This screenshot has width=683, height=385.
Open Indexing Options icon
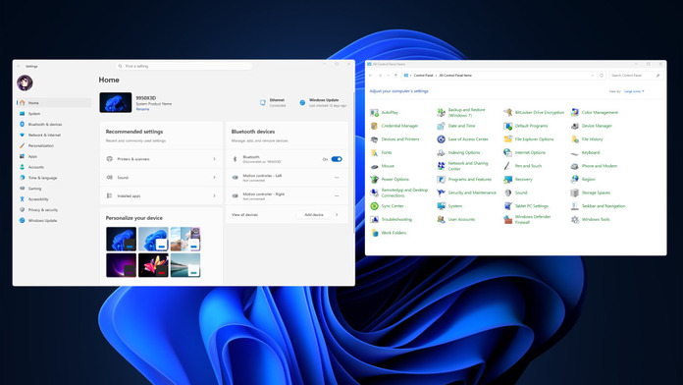441,152
